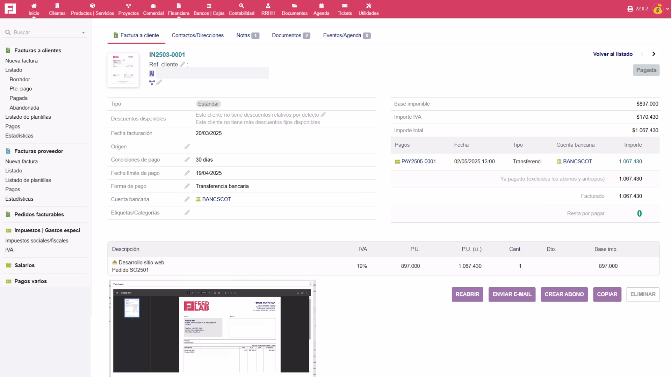The width and height of the screenshot is (671, 377).
Task: Select the Borrador filter under Facturas a clientes
Action: pos(20,79)
